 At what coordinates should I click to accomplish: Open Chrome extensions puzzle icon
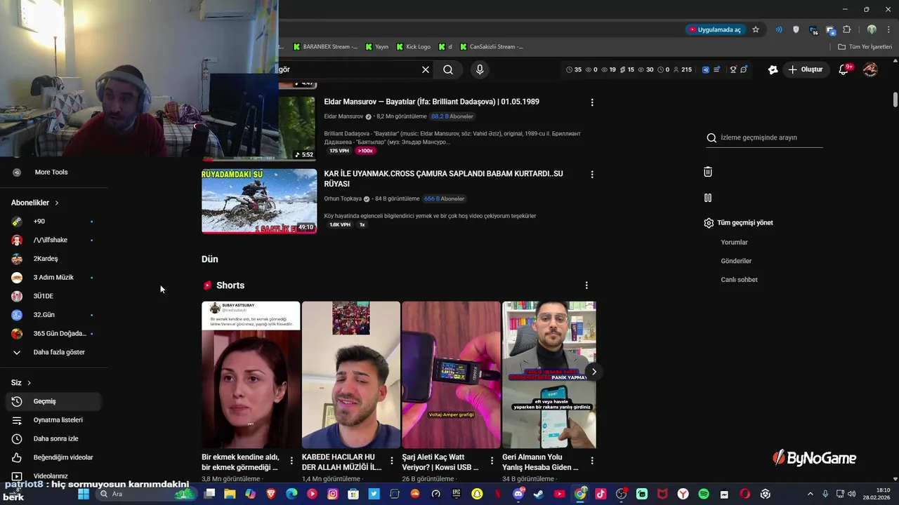point(846,29)
